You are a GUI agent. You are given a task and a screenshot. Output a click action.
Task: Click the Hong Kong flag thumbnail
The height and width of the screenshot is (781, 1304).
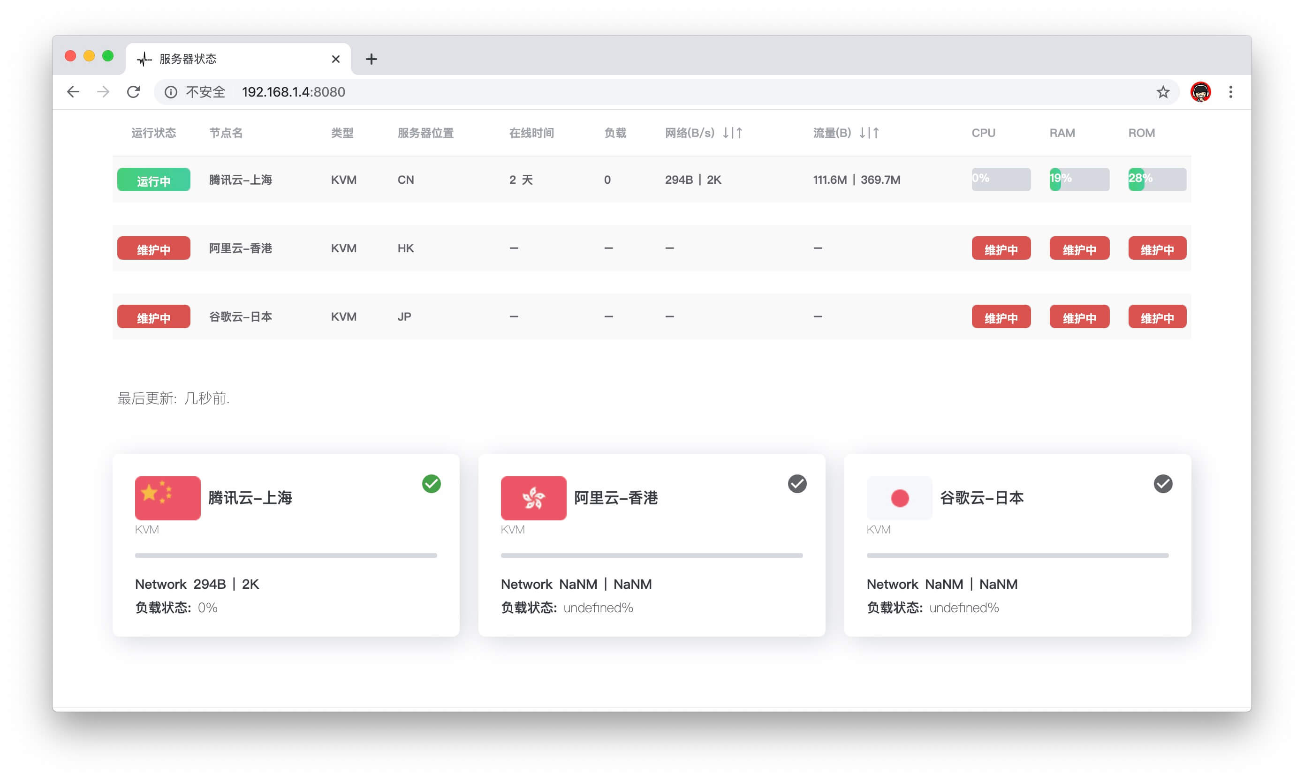pos(533,497)
